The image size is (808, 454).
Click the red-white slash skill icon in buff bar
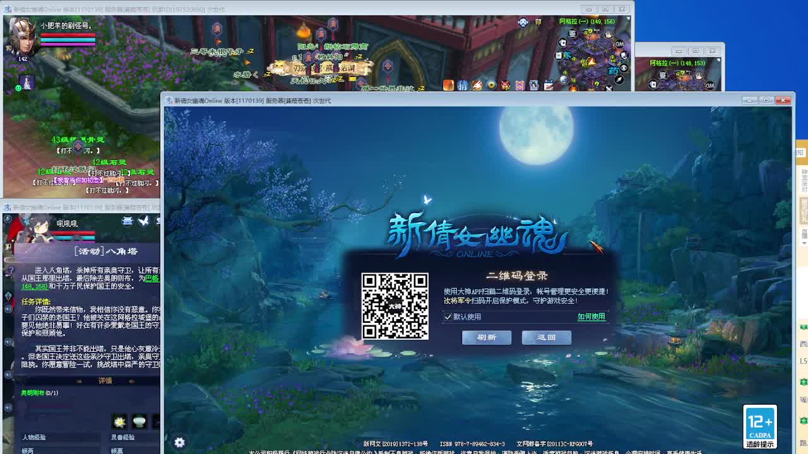477,85
